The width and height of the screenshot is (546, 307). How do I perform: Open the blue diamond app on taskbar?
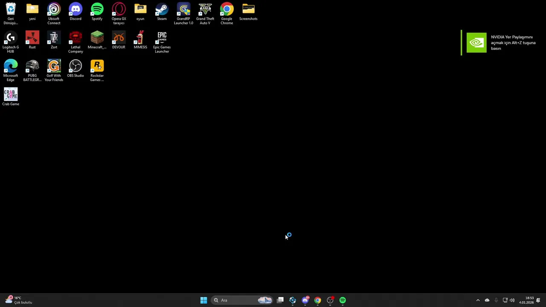(293, 300)
